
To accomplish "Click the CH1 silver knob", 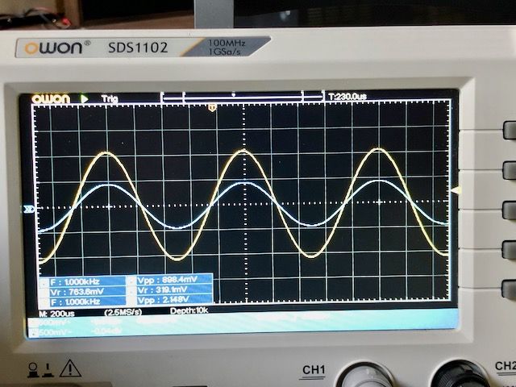I will 364,377.
